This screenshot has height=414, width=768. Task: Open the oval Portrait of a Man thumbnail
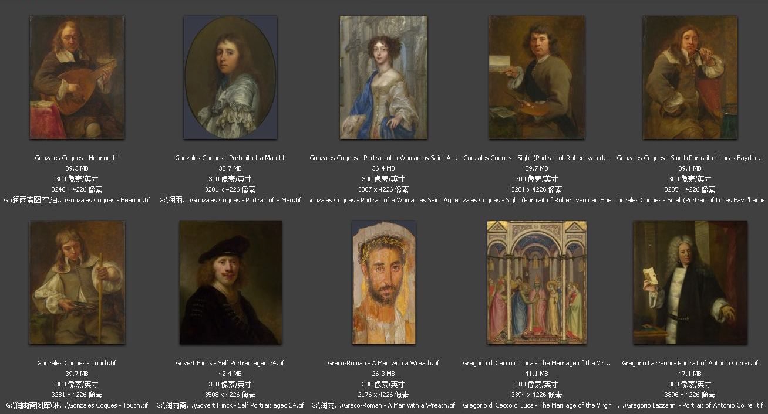[230, 77]
